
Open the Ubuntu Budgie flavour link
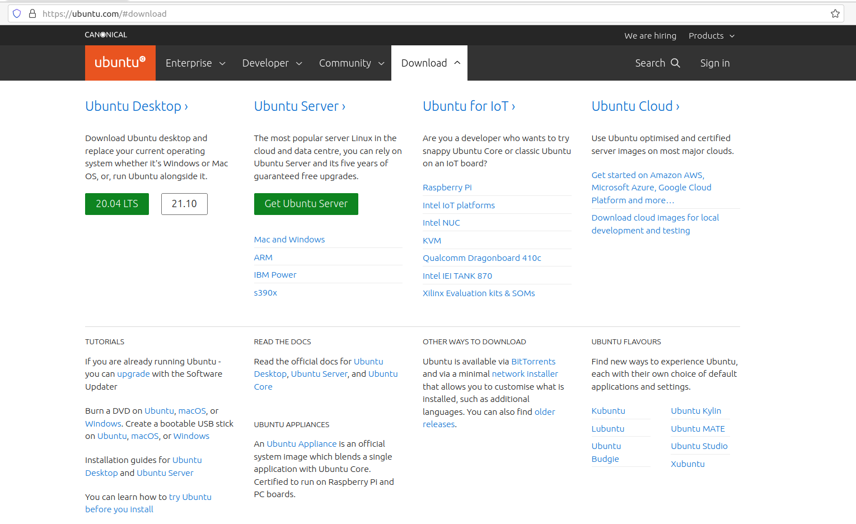click(606, 452)
